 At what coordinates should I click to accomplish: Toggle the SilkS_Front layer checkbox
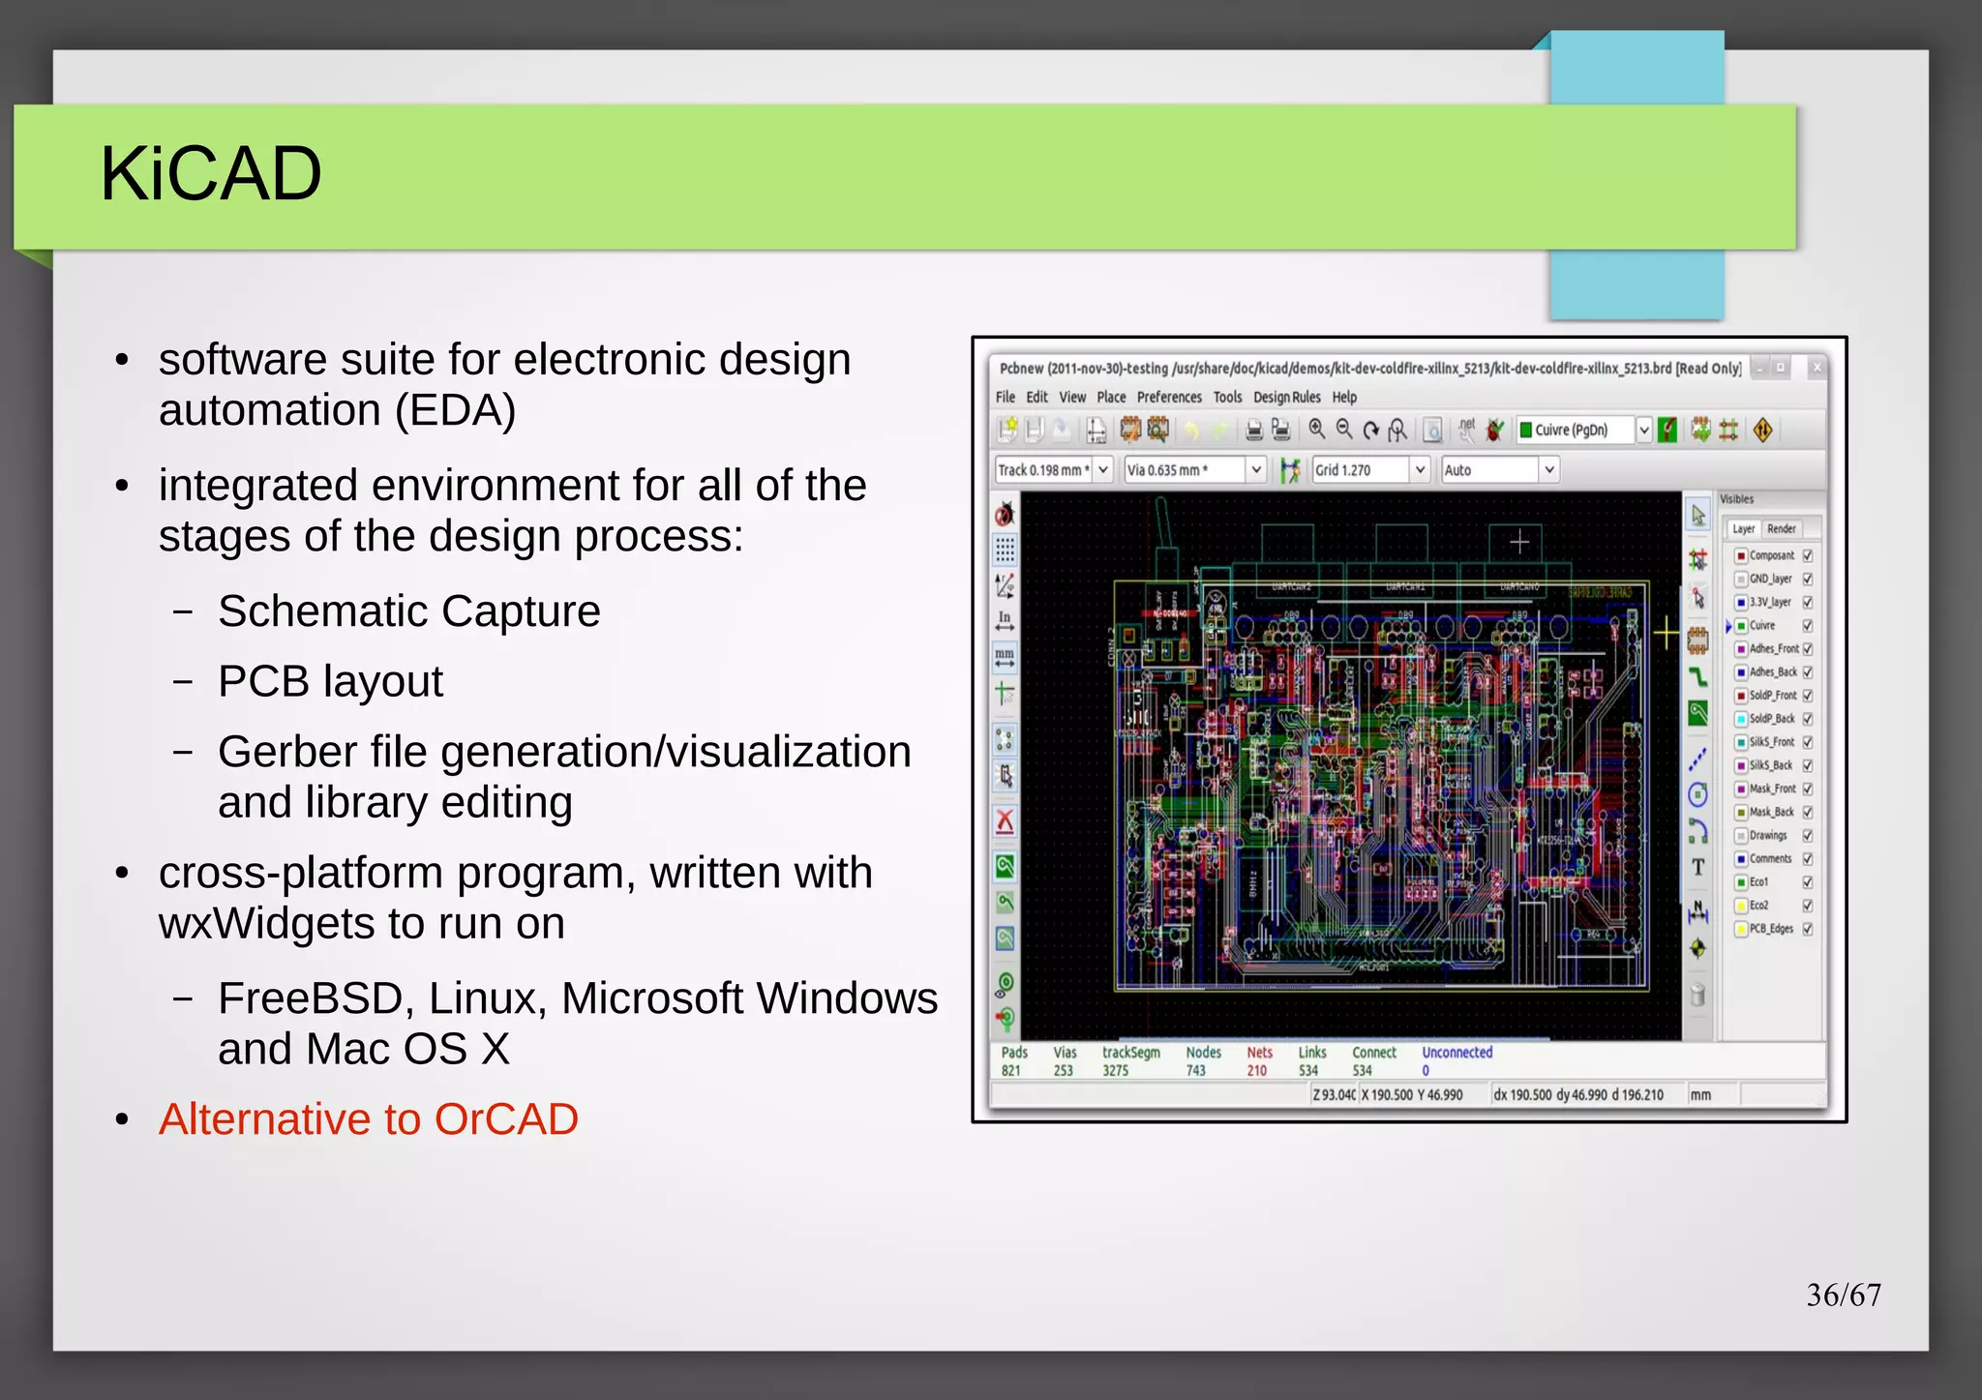(1807, 743)
